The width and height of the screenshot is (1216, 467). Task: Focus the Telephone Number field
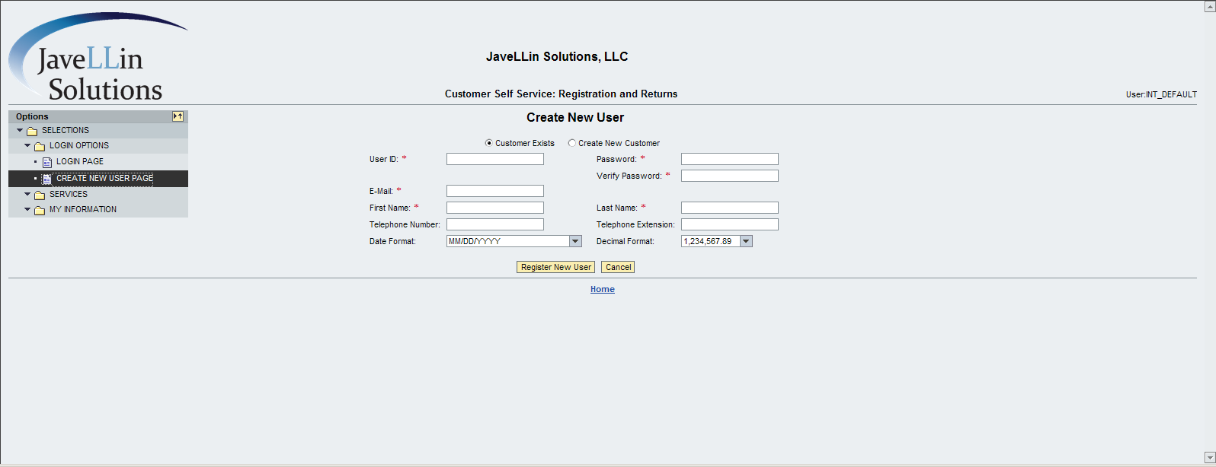click(495, 224)
